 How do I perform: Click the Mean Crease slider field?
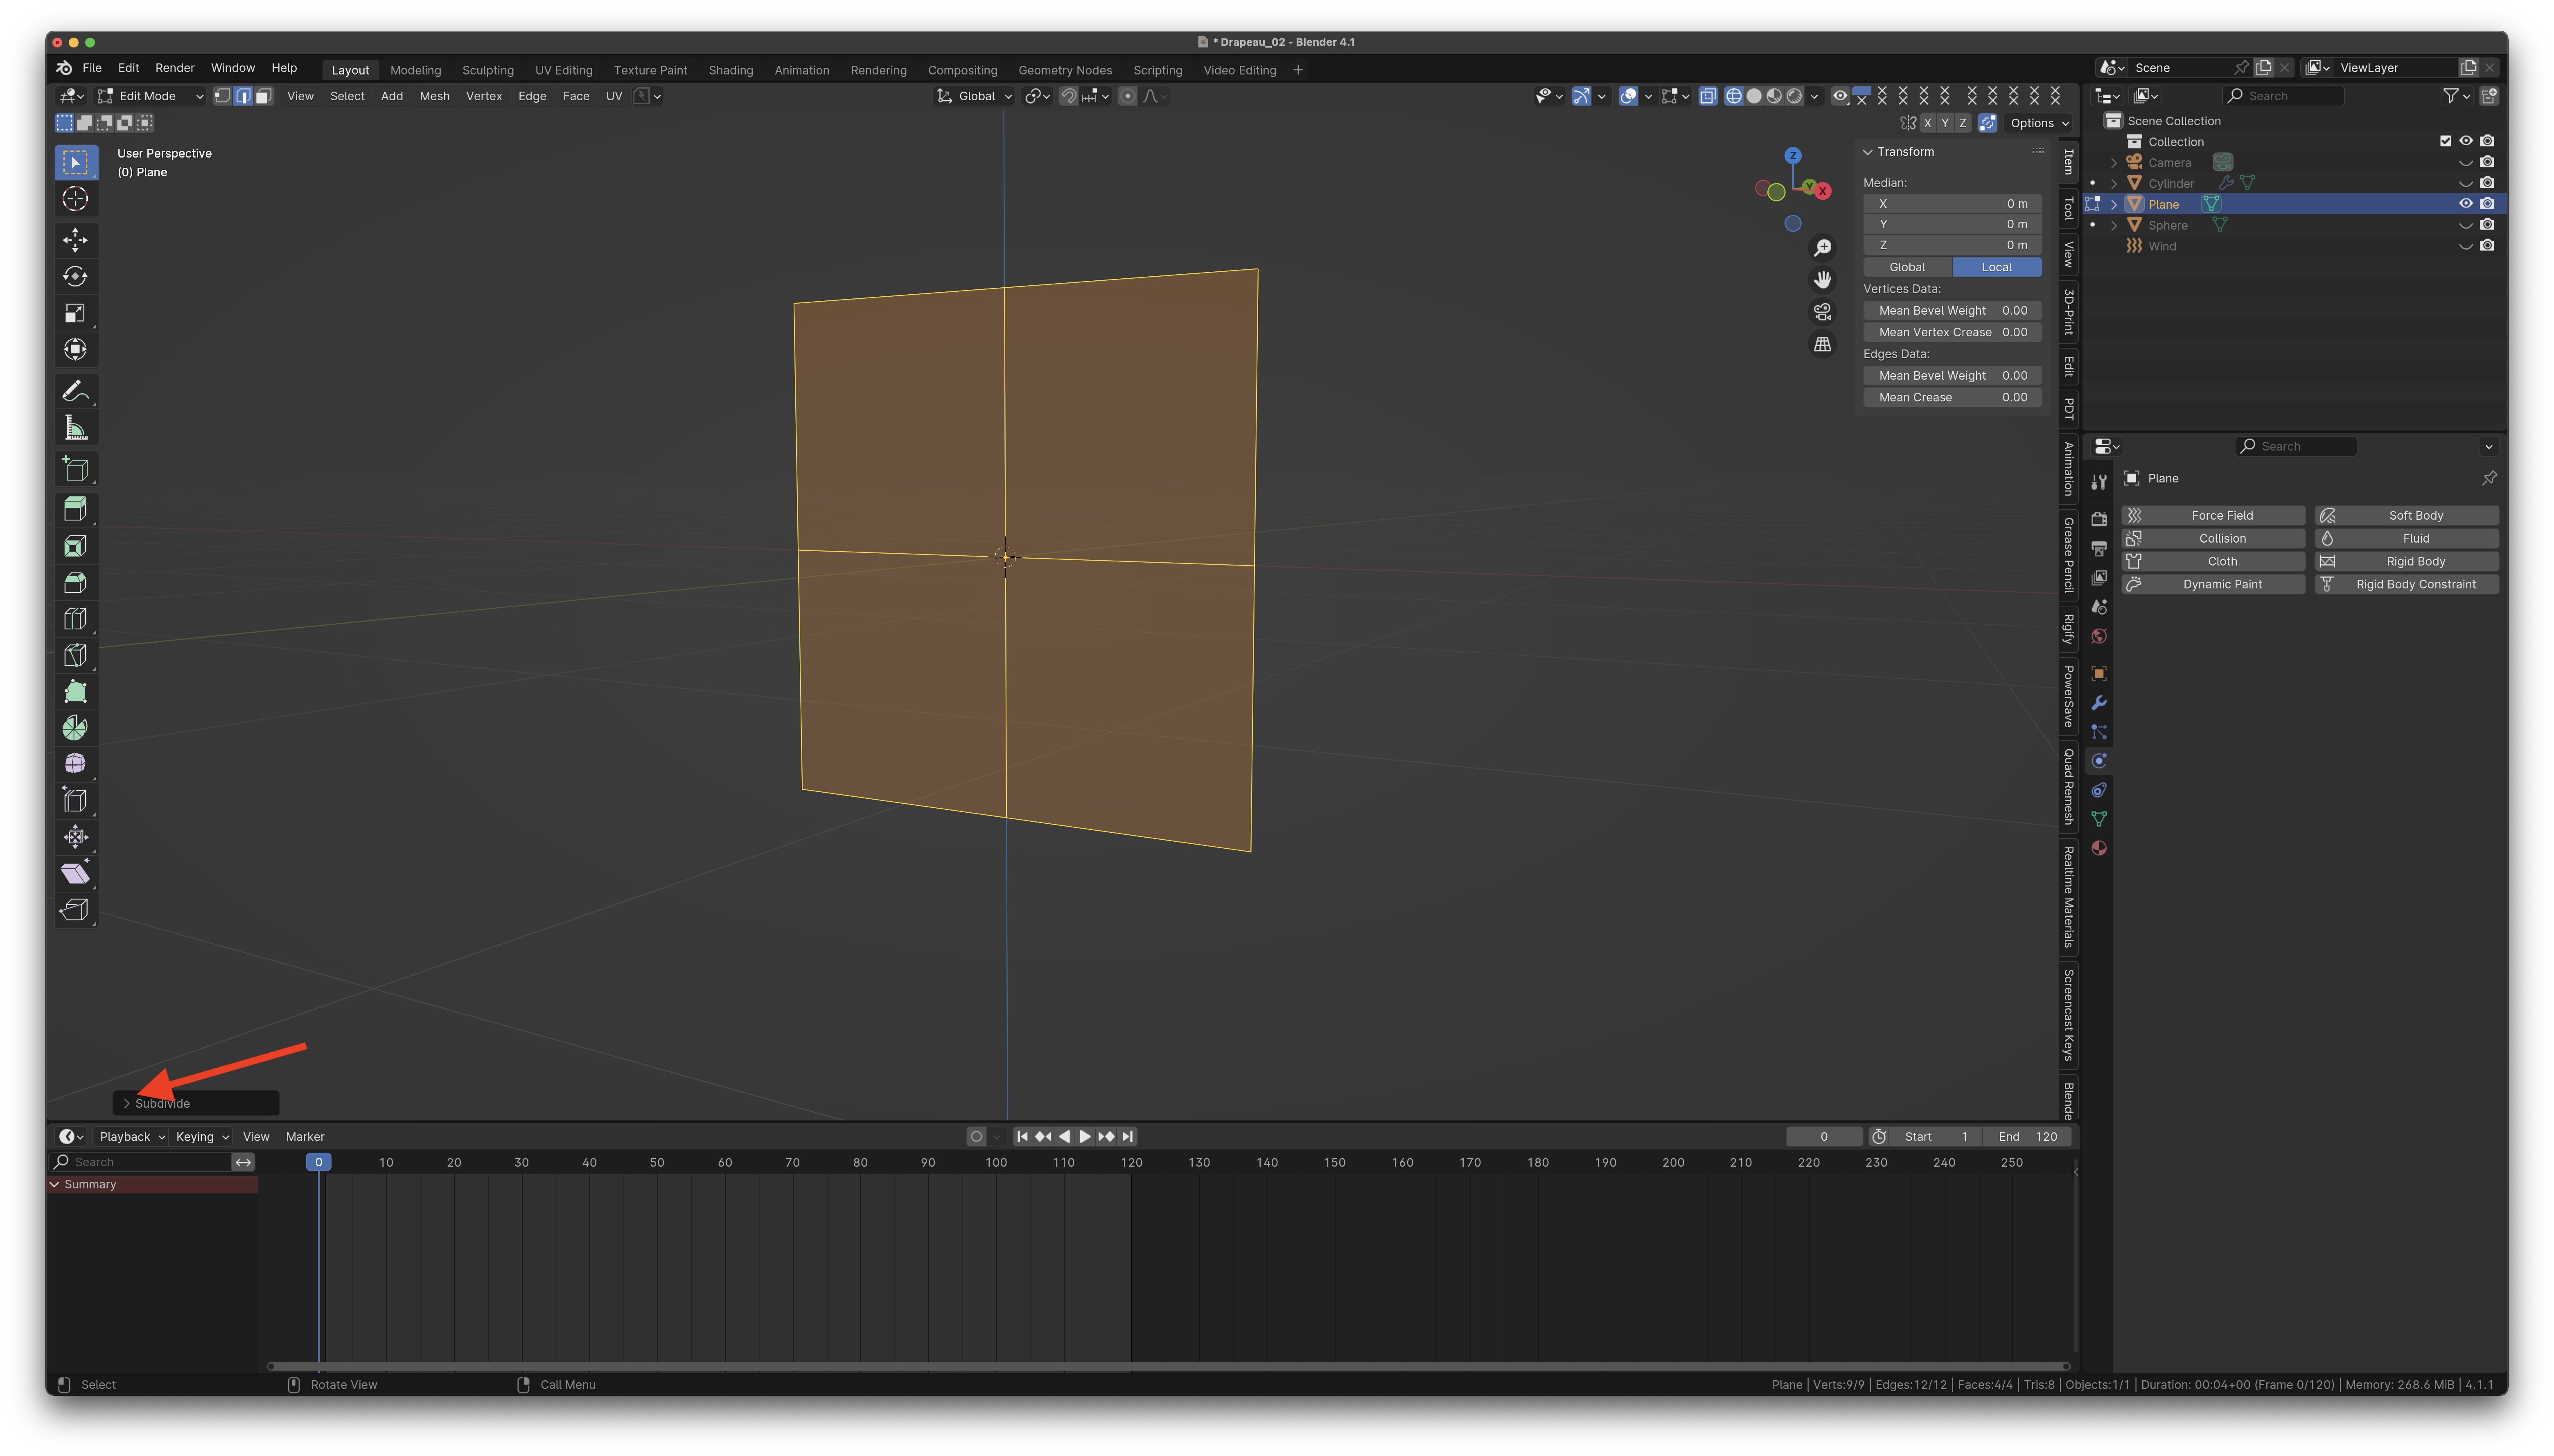(1952, 397)
